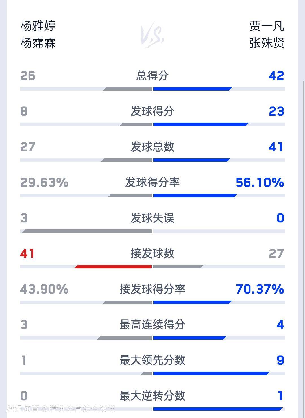The image size is (305, 418).
Task: Click the 最大逆转分数 label
Action: [152, 396]
